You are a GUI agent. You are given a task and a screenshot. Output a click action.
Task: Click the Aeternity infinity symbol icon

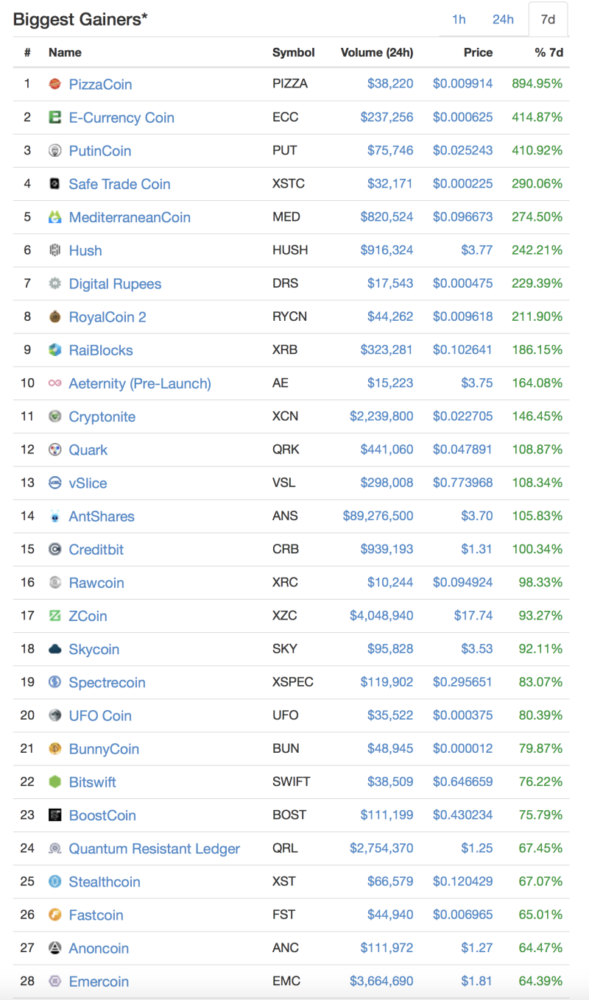[54, 383]
